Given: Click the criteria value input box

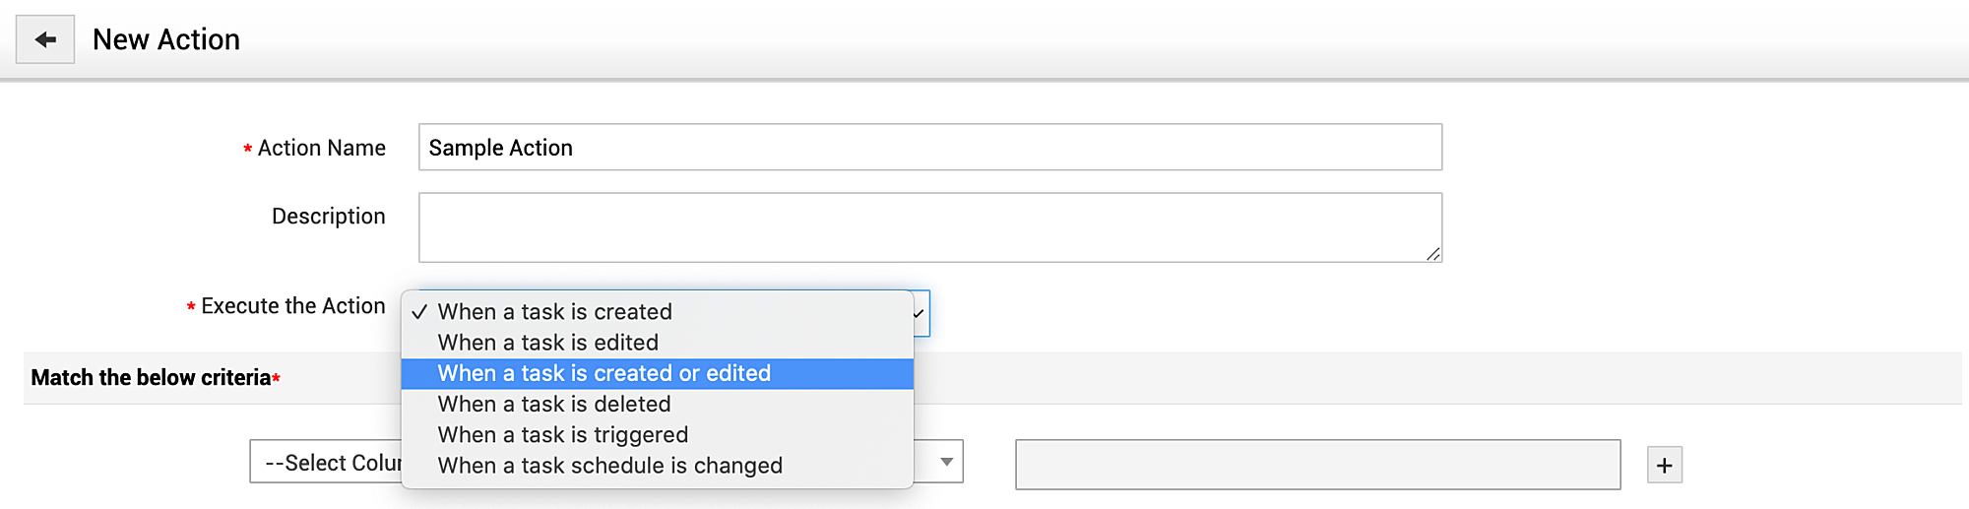Looking at the screenshot, I should tap(1317, 465).
